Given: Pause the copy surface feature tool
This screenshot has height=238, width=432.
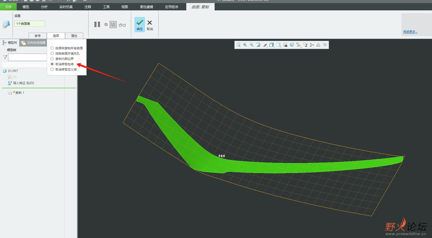Looking at the screenshot, I should [x=97, y=25].
